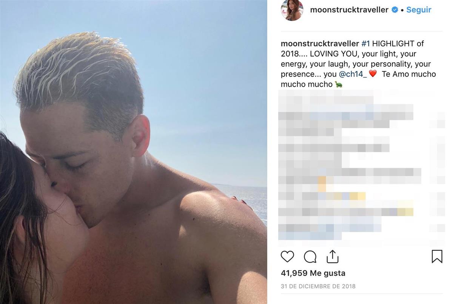Follow the account with the Seguir button
453x304 pixels.
tap(419, 10)
